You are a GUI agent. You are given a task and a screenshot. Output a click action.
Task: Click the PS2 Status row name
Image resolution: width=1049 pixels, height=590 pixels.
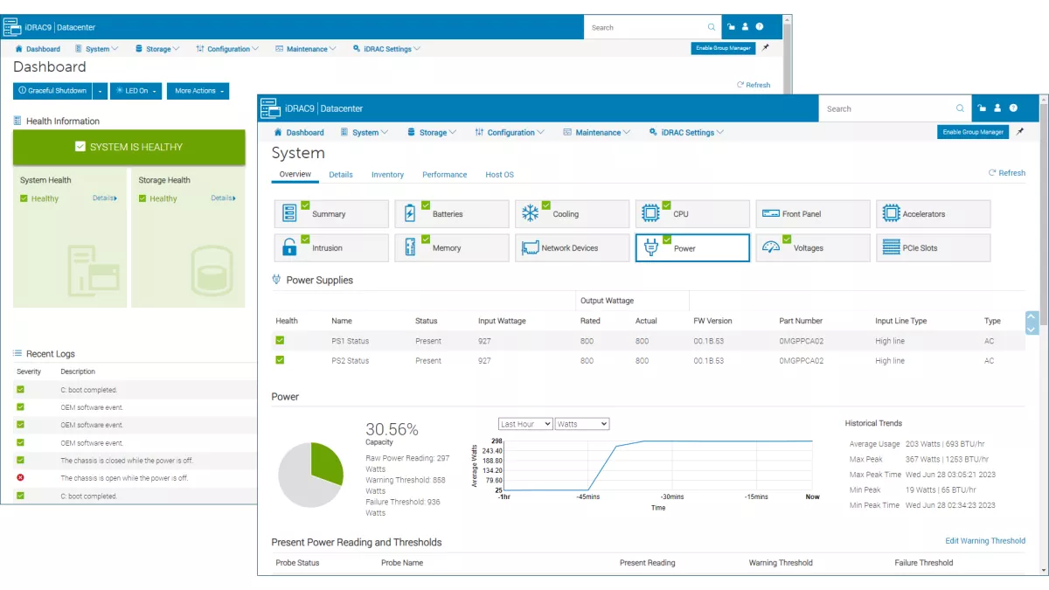coord(351,361)
